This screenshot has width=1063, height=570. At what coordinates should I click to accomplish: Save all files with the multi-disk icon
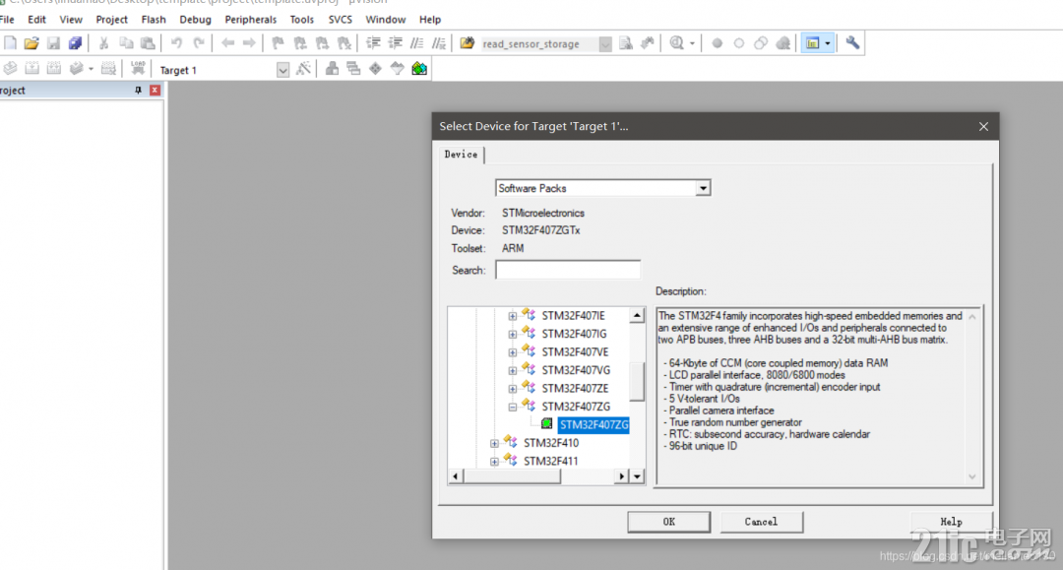click(x=75, y=43)
